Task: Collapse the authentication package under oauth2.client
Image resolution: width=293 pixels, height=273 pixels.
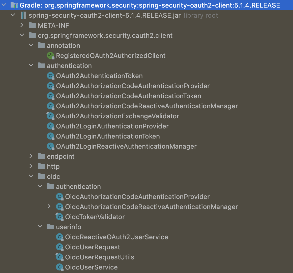Action: pos(31,65)
